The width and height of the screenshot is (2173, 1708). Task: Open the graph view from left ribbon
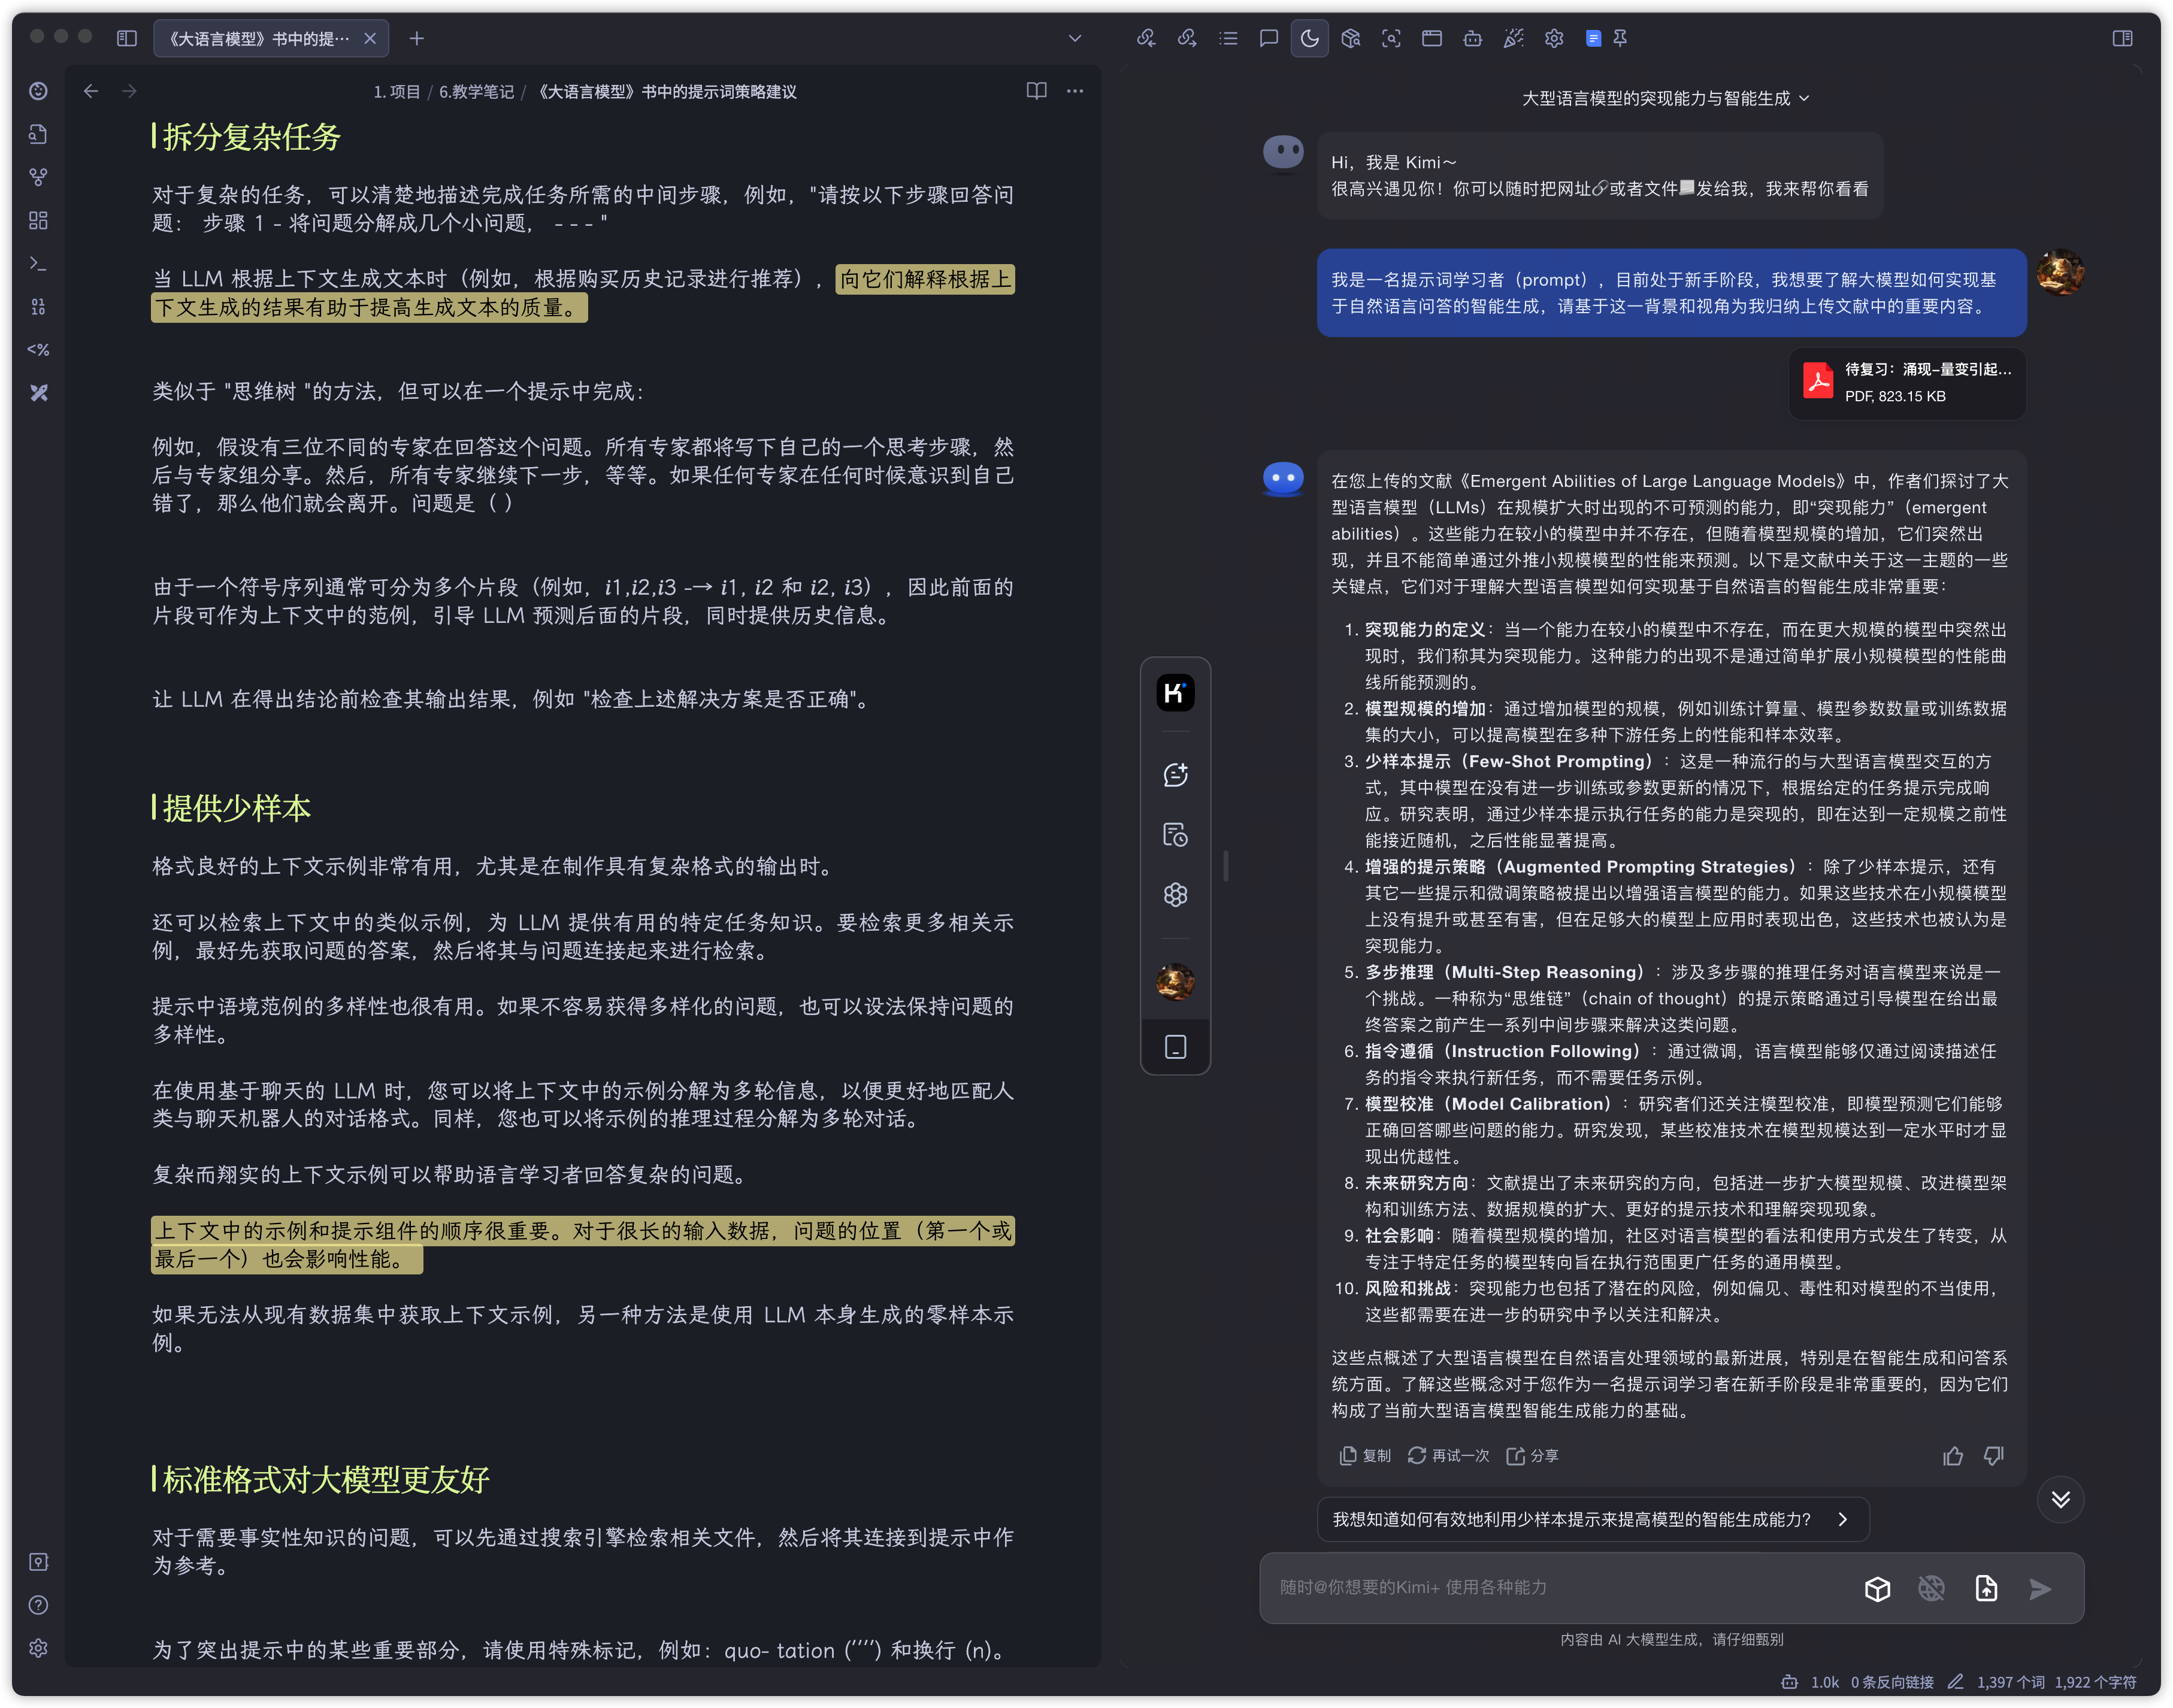38,177
